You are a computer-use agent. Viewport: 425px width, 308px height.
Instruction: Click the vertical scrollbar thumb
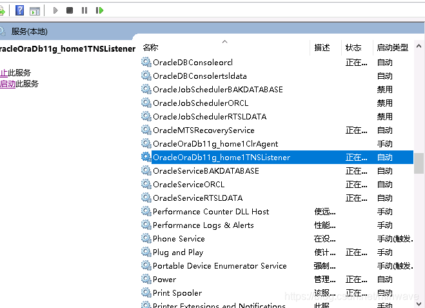click(419, 163)
